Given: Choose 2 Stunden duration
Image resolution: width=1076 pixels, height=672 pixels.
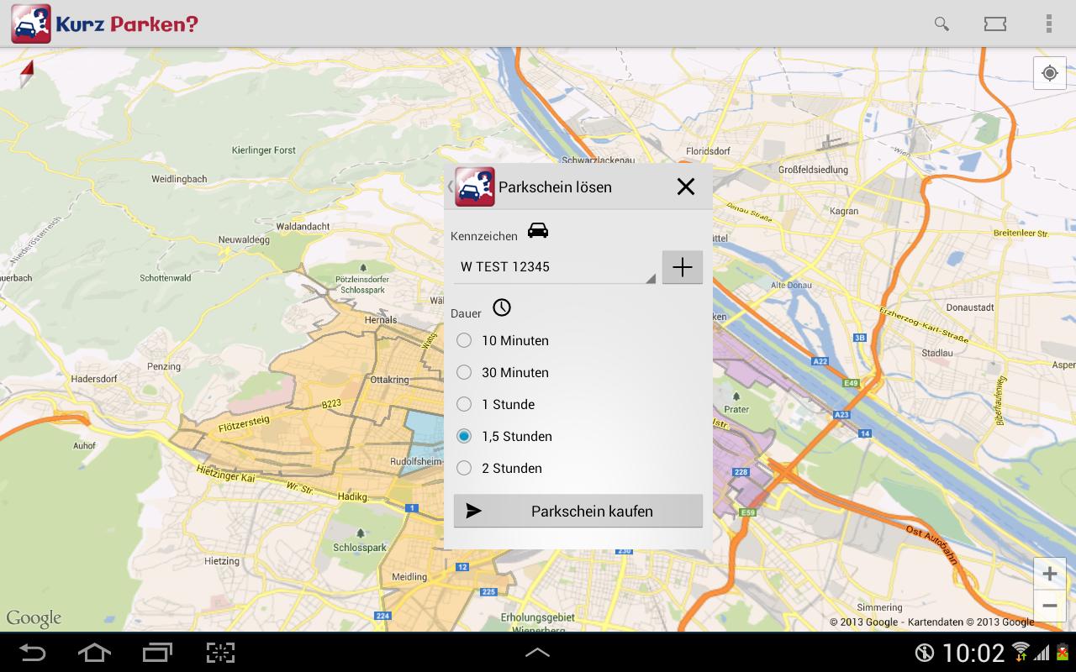Looking at the screenshot, I should point(499,468).
